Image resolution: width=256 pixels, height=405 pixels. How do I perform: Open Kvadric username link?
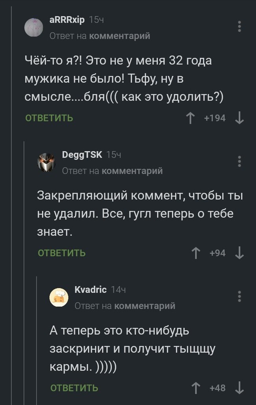[x=91, y=290]
